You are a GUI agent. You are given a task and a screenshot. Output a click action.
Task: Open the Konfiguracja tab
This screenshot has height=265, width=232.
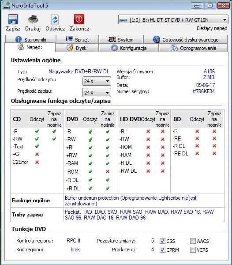coord(129,48)
